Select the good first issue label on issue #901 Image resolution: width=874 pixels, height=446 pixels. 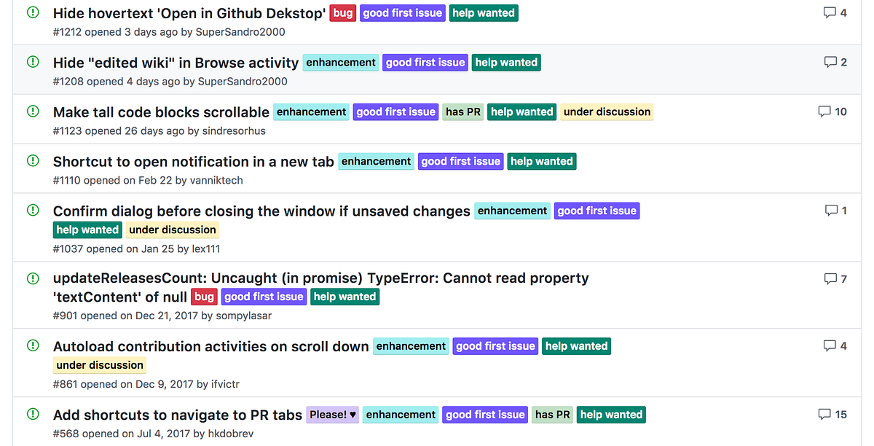(x=264, y=297)
